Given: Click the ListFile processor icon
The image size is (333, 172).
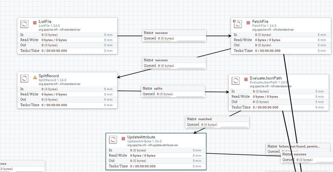Looking at the screenshot, I should coord(24,24).
